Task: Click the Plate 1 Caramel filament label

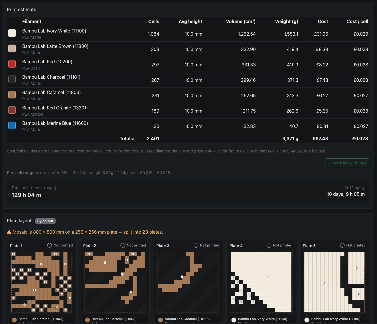Action: [41, 319]
